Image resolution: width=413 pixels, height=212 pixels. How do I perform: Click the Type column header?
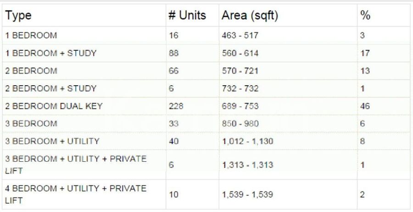tap(18, 16)
